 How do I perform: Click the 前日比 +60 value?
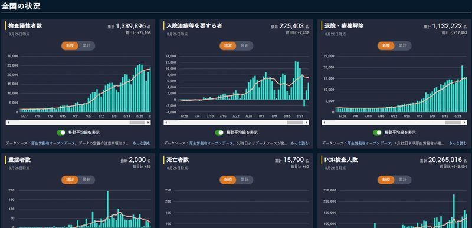click(x=300, y=167)
